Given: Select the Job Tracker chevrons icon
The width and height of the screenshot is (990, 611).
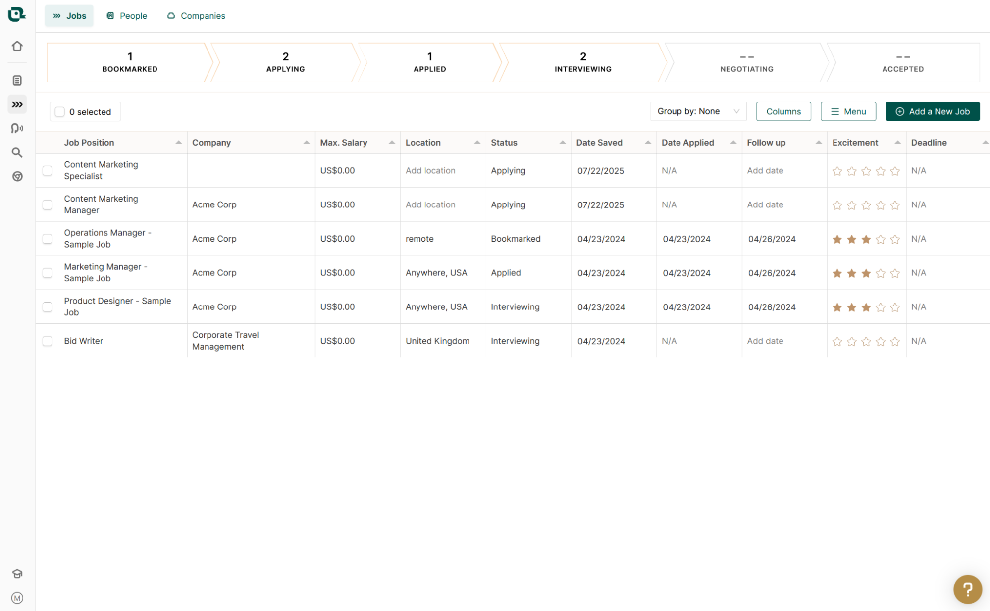Looking at the screenshot, I should tap(17, 104).
